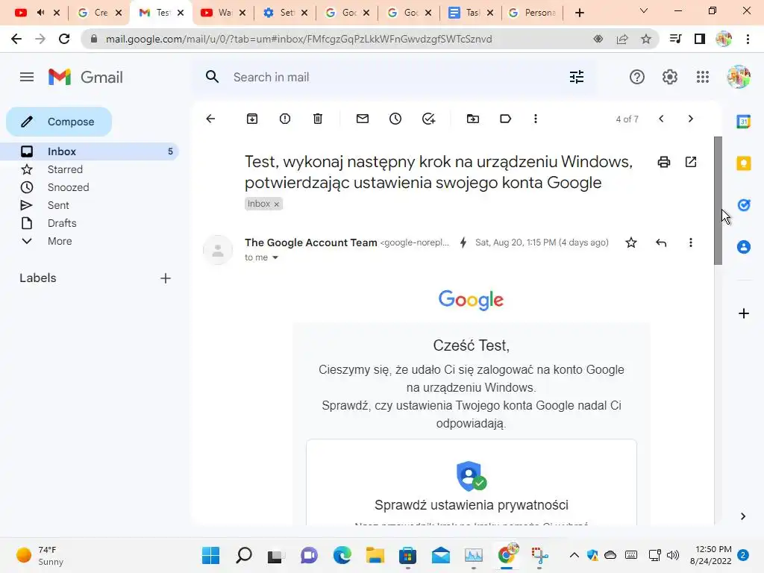Screen dimensions: 764x573
Task: Open File Explorer from taskbar
Action: coord(375,555)
